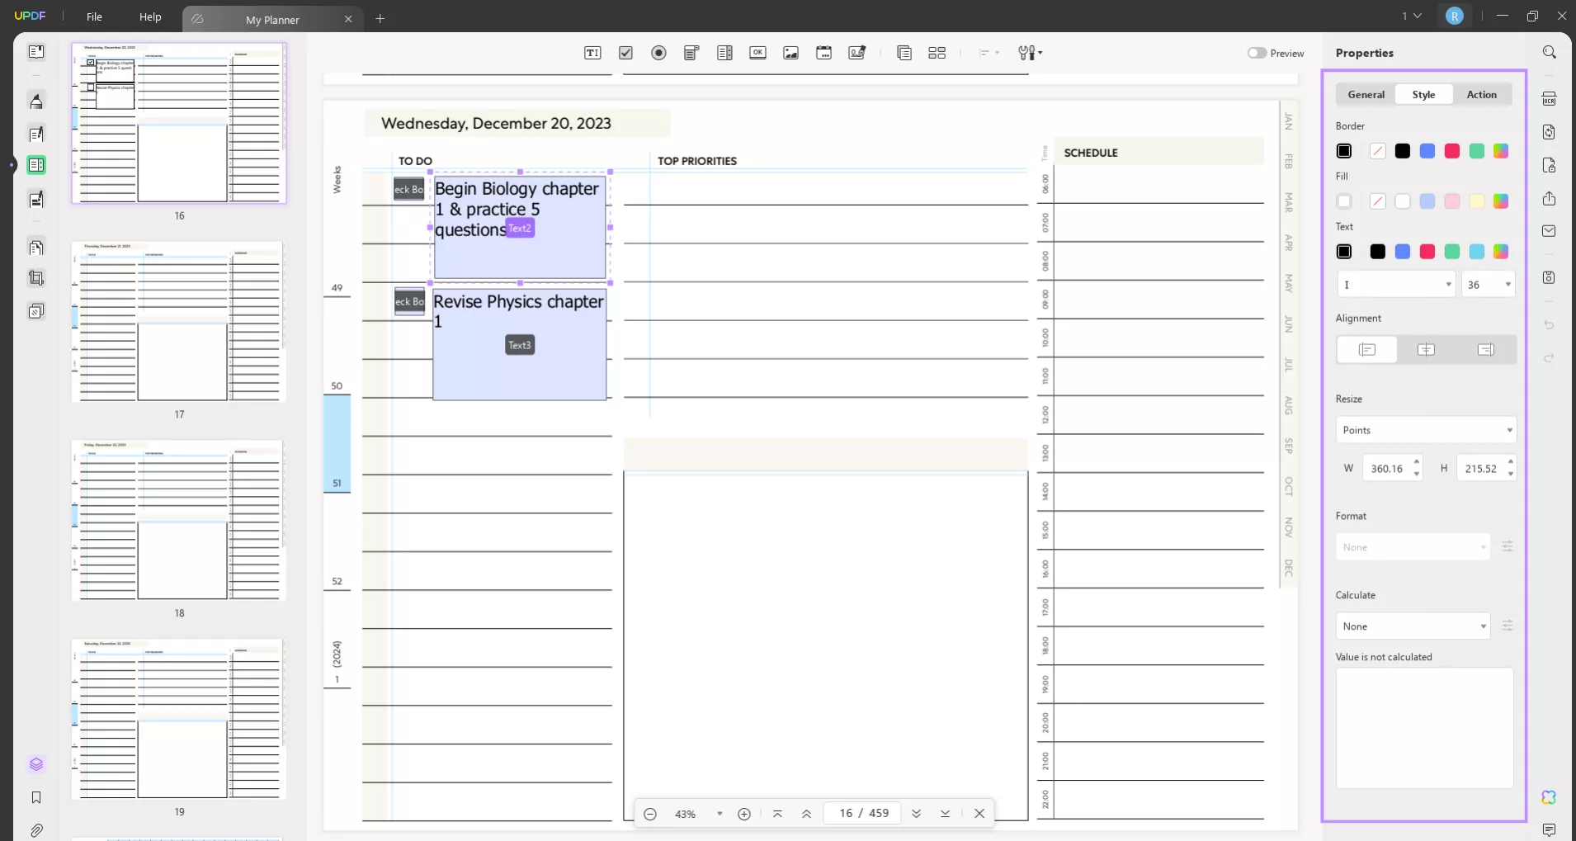Insert a radio button form field
Screen dimensions: 1576x841
658,52
